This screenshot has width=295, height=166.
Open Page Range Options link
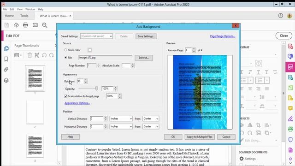[223, 36]
